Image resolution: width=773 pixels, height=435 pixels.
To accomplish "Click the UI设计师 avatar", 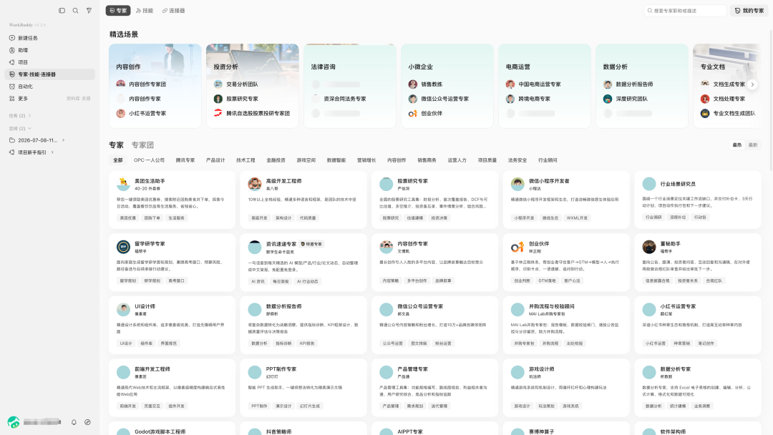I will click(x=123, y=309).
